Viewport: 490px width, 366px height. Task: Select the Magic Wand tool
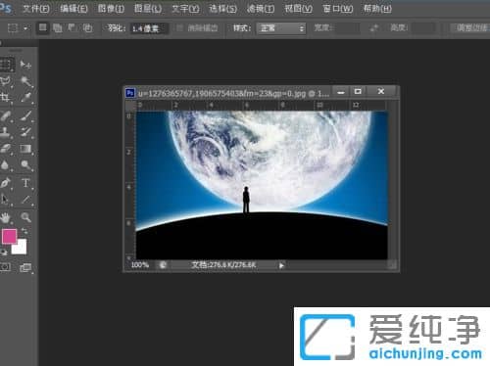click(x=25, y=81)
